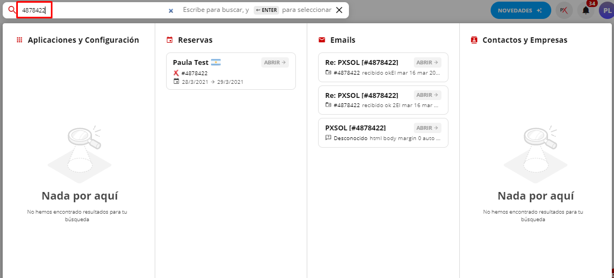Click the PX logo icon in the top bar
The height and width of the screenshot is (278, 614).
564,10
